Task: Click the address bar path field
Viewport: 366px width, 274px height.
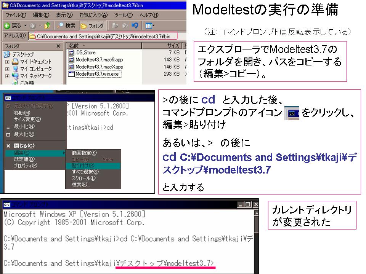Action: click(103, 37)
